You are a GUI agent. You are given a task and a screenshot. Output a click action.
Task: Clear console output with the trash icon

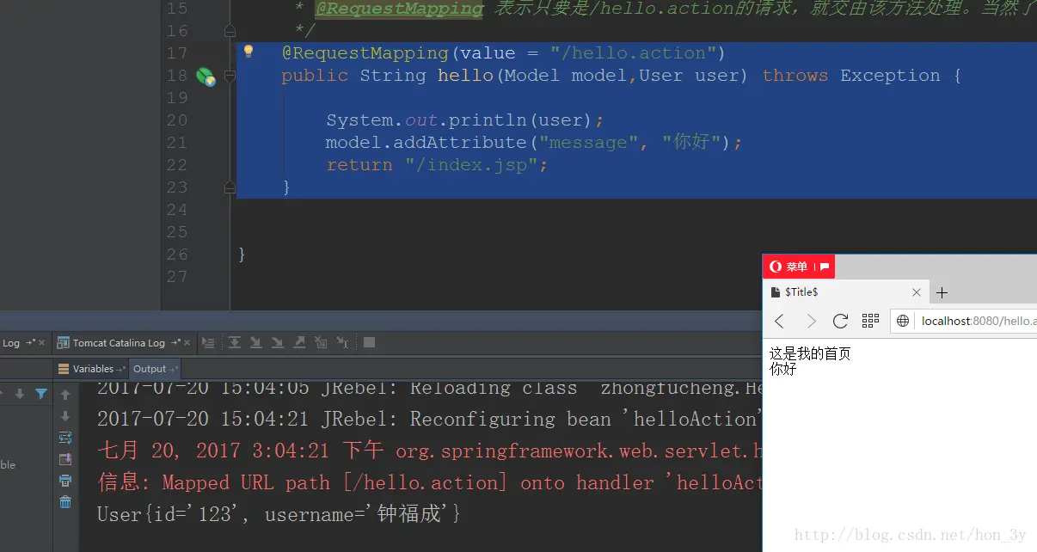click(x=65, y=501)
